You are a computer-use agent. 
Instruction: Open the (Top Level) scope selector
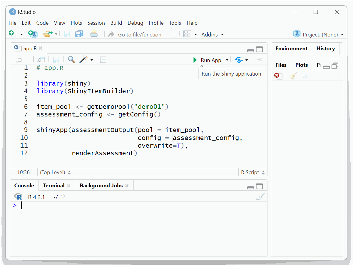point(55,172)
